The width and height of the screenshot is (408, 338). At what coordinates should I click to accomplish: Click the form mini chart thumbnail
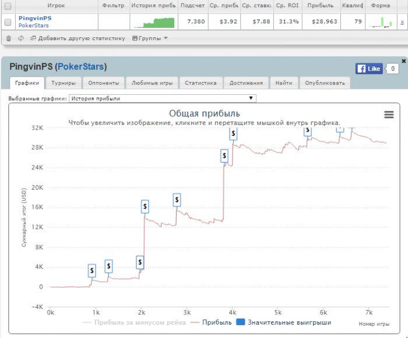point(381,22)
